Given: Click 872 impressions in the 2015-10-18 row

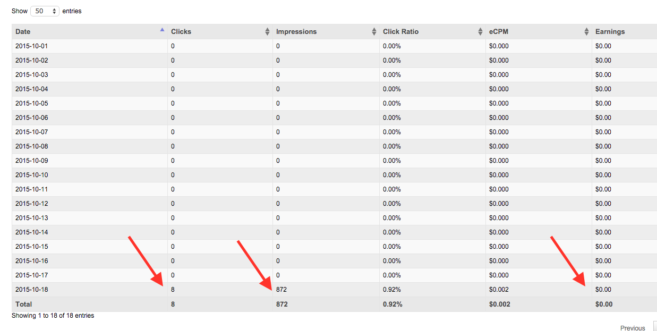Looking at the screenshot, I should 282,290.
